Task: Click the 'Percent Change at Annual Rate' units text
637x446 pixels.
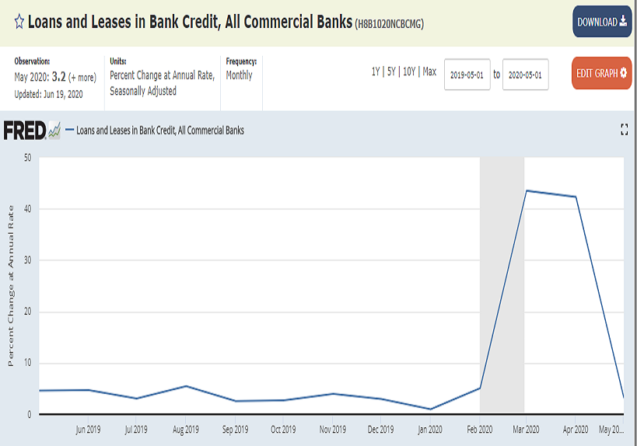Action: [162, 75]
